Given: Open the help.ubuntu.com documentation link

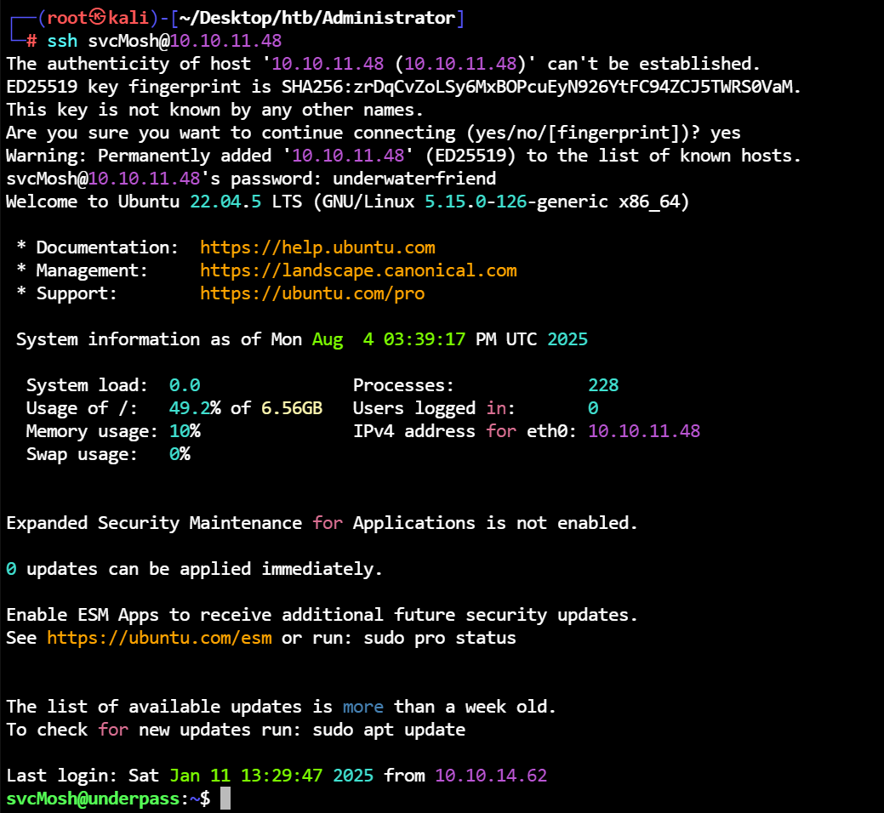Looking at the screenshot, I should (x=317, y=247).
